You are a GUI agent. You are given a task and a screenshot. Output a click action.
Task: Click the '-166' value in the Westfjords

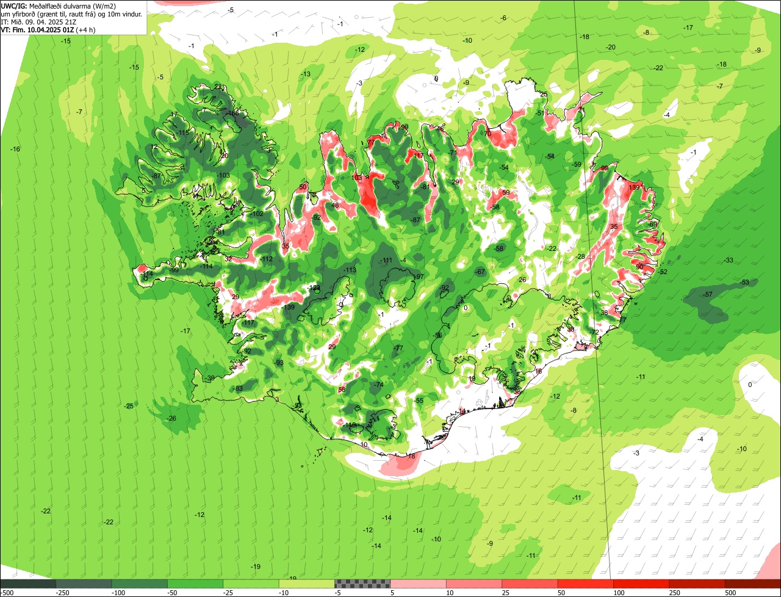tap(232, 113)
